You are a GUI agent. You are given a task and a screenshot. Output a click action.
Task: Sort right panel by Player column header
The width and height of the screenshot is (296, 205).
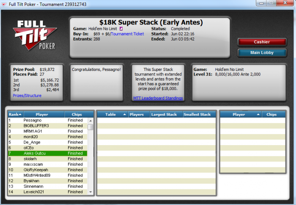tap(241, 114)
